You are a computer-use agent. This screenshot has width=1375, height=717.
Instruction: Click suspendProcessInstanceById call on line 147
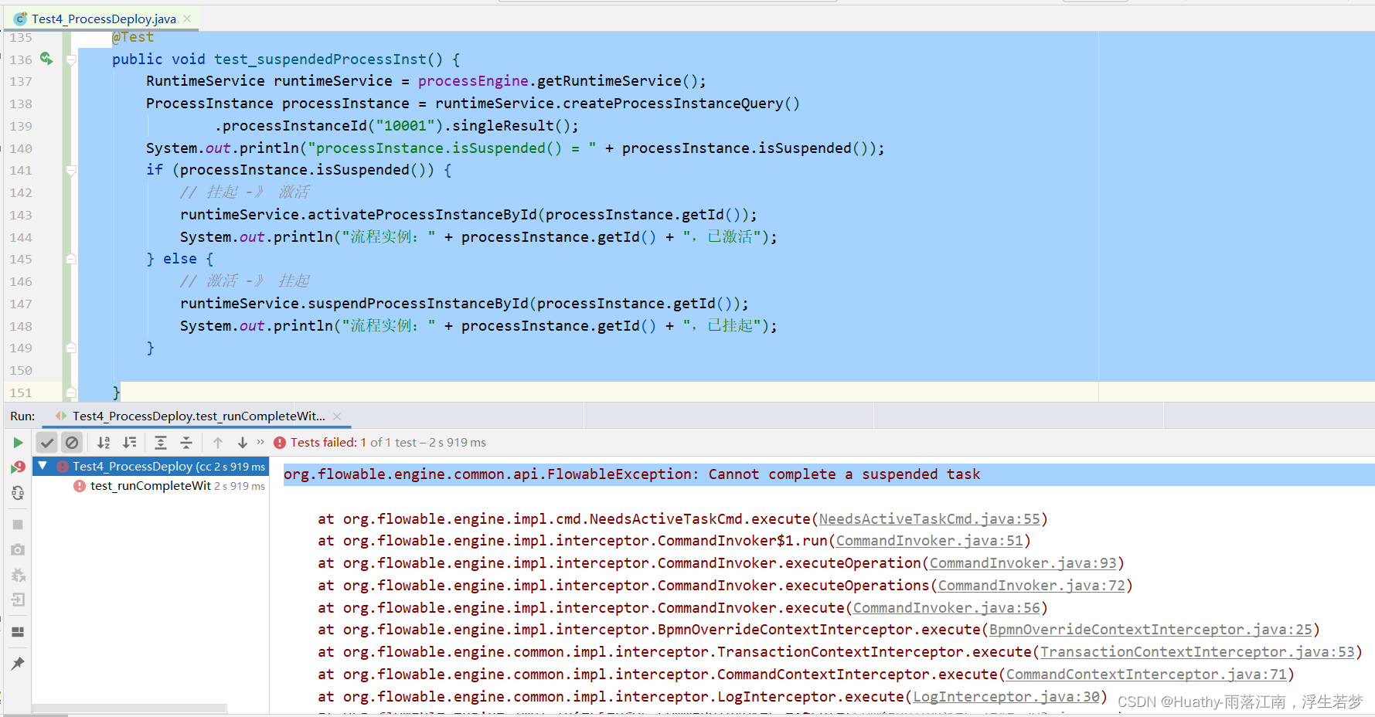418,304
